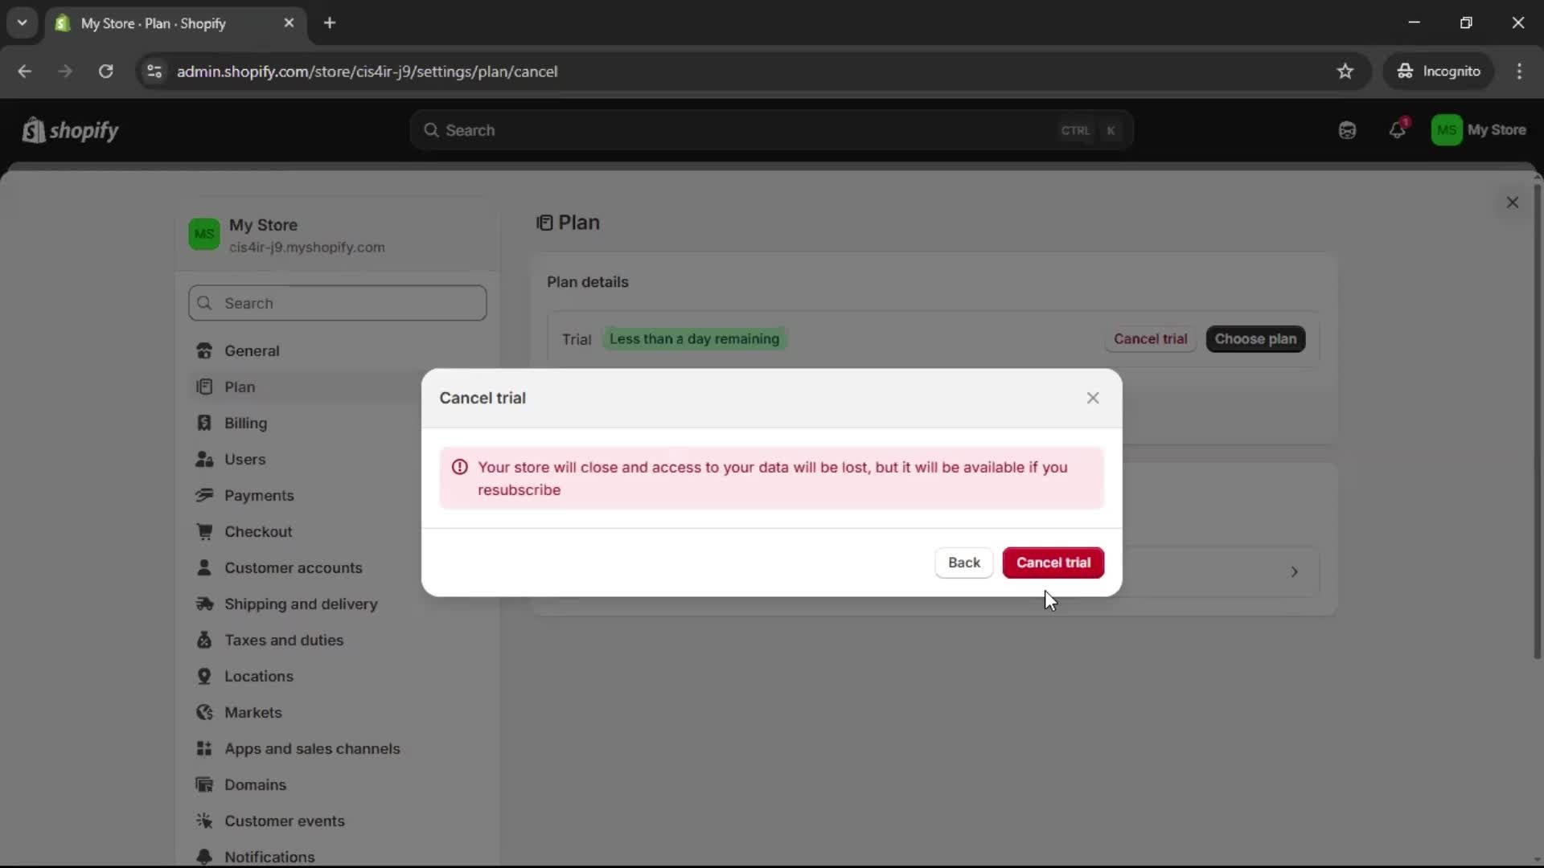Go to Customer accounts settings

click(x=293, y=567)
